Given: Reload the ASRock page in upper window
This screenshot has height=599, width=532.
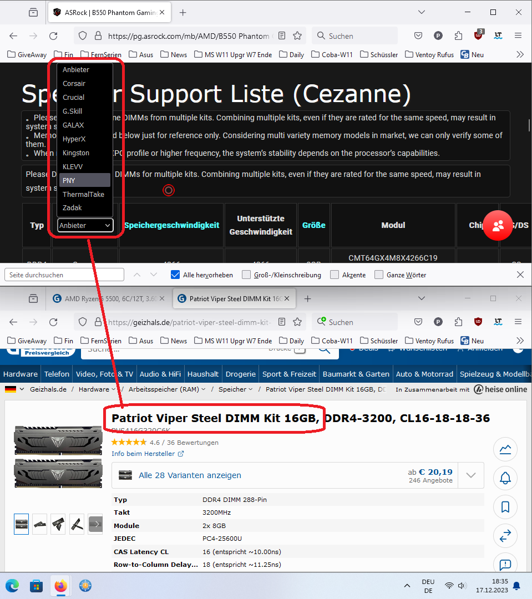Looking at the screenshot, I should tap(53, 36).
